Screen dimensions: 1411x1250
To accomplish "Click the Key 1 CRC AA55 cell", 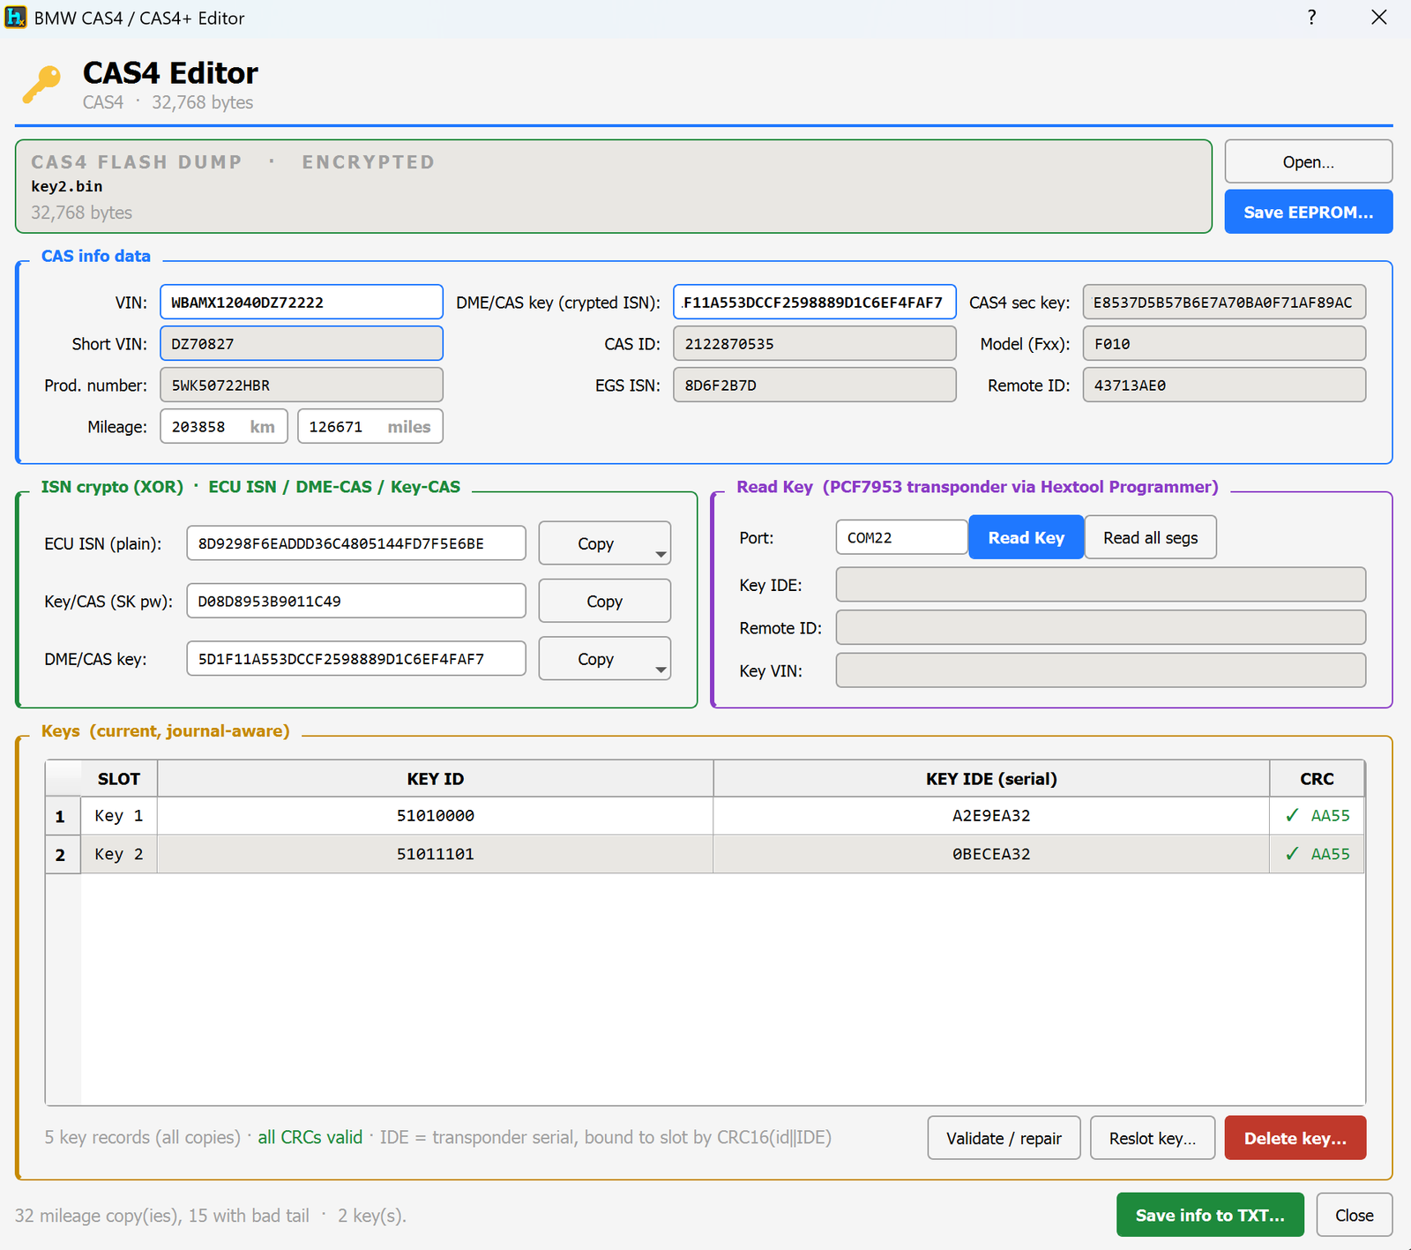I will [x=1317, y=816].
